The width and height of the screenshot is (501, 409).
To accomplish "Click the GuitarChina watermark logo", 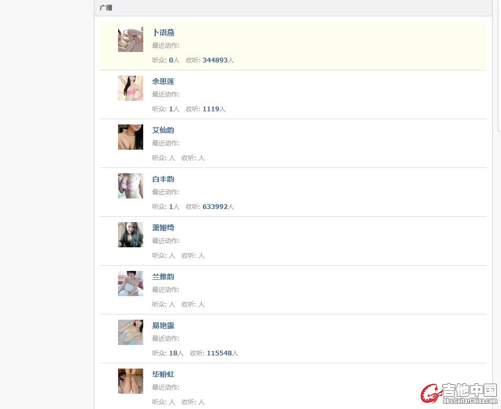I will tap(459, 393).
